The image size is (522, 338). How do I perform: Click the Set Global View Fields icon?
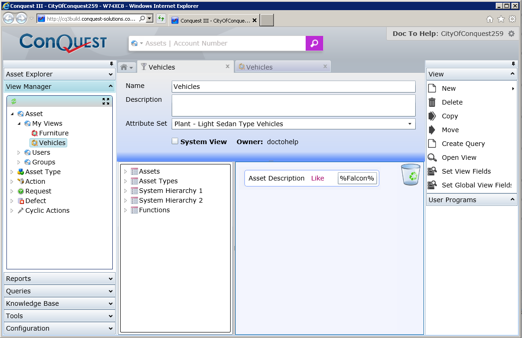432,185
